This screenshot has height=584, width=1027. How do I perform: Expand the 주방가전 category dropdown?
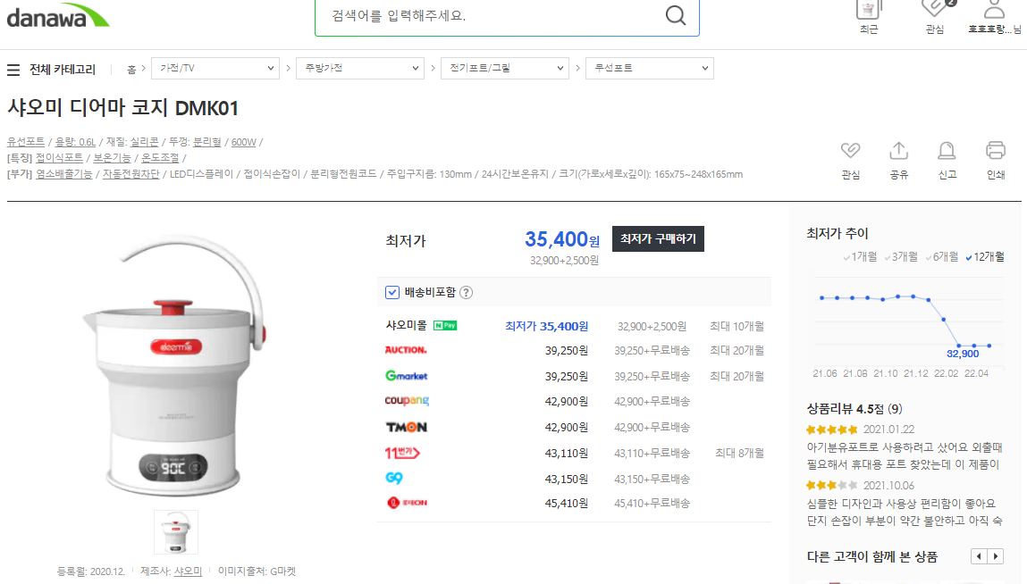[360, 68]
